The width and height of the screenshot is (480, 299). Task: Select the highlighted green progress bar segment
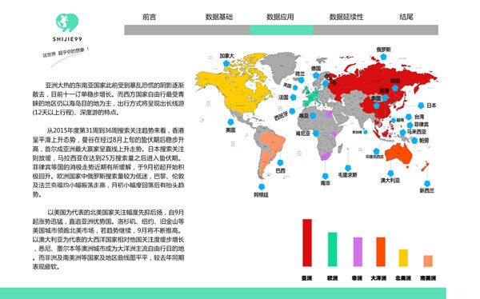(282, 30)
